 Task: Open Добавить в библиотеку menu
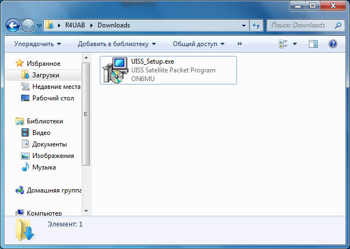(x=117, y=44)
